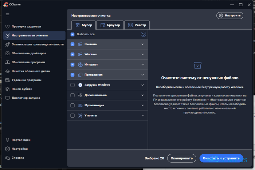This screenshot has width=255, height=170.
Task: Switch to the Реестр tab
Action: tap(137, 25)
